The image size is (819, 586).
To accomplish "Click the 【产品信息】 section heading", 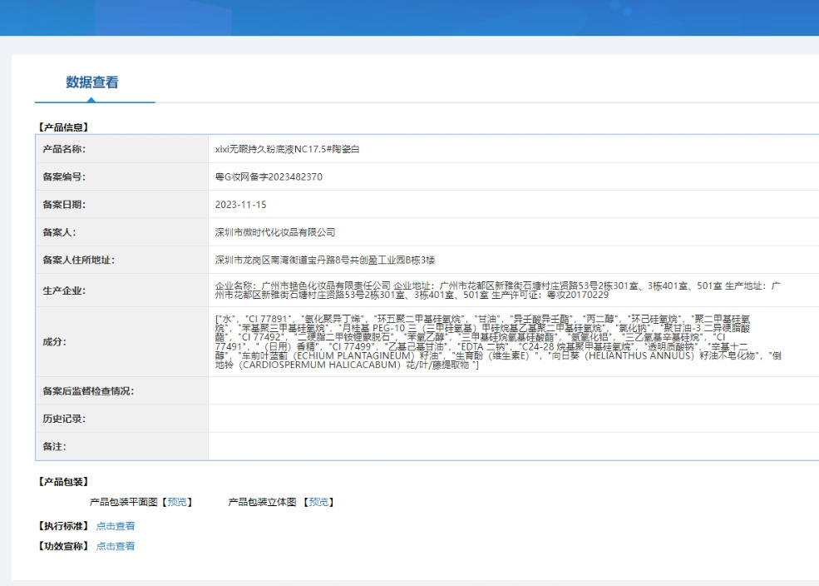I will 63,127.
